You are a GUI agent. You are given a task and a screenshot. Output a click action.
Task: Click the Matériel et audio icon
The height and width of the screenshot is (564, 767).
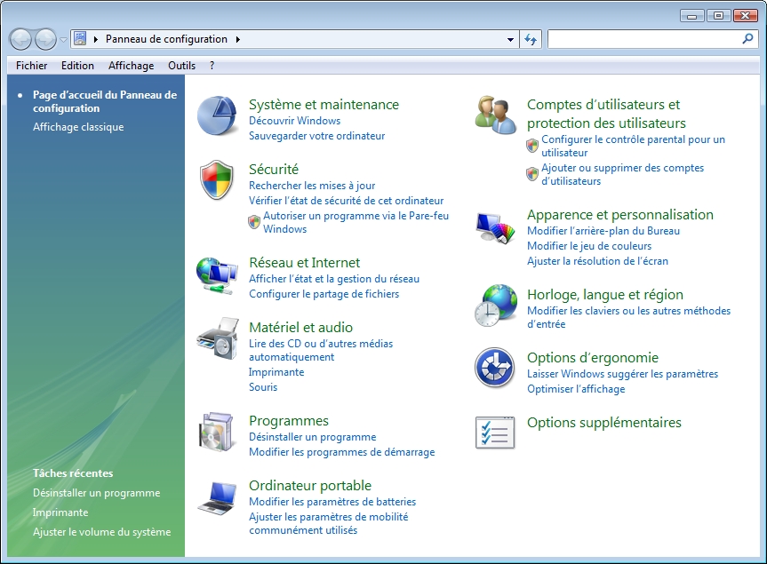click(x=217, y=338)
